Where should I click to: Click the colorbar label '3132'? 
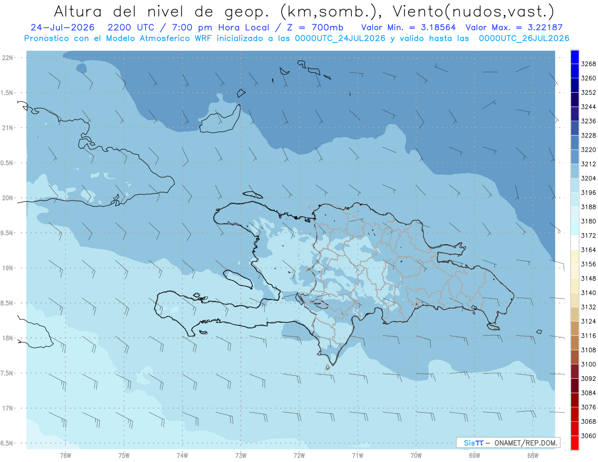[x=589, y=307]
